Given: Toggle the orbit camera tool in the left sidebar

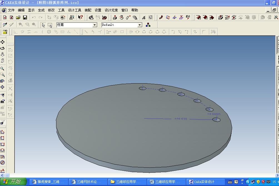Looking at the screenshot, I should coord(3,48).
